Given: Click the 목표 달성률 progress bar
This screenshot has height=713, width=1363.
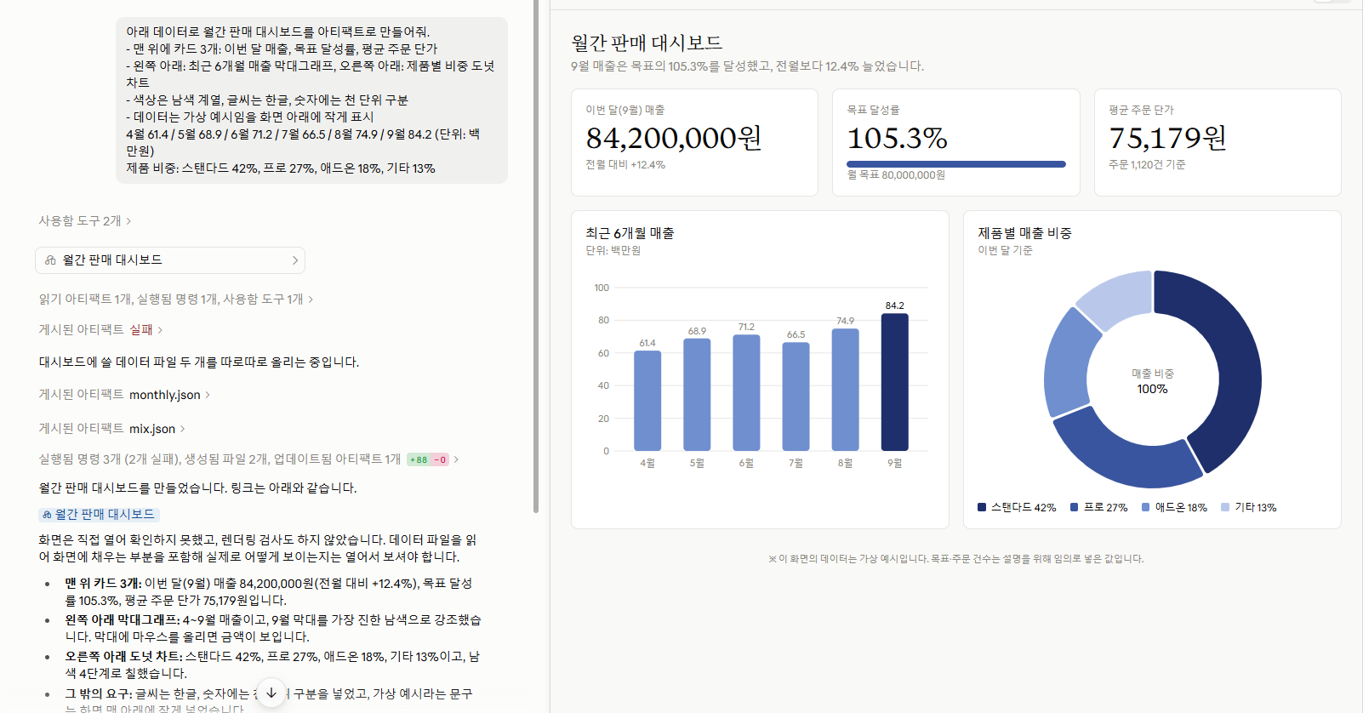Looking at the screenshot, I should pyautogui.click(x=955, y=164).
